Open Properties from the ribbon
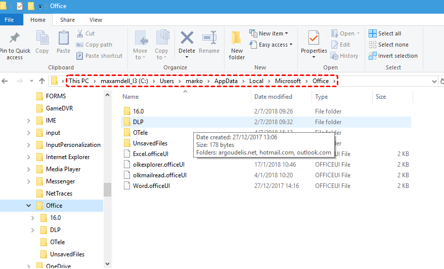 coord(314,39)
